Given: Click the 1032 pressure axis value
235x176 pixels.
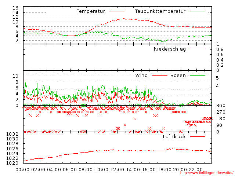Looking at the screenshot, I should pos(12,134).
